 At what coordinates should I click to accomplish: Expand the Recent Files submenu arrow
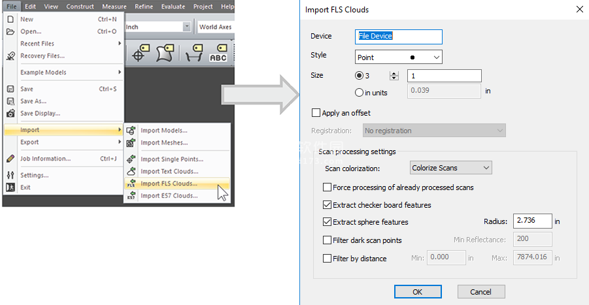pos(120,44)
